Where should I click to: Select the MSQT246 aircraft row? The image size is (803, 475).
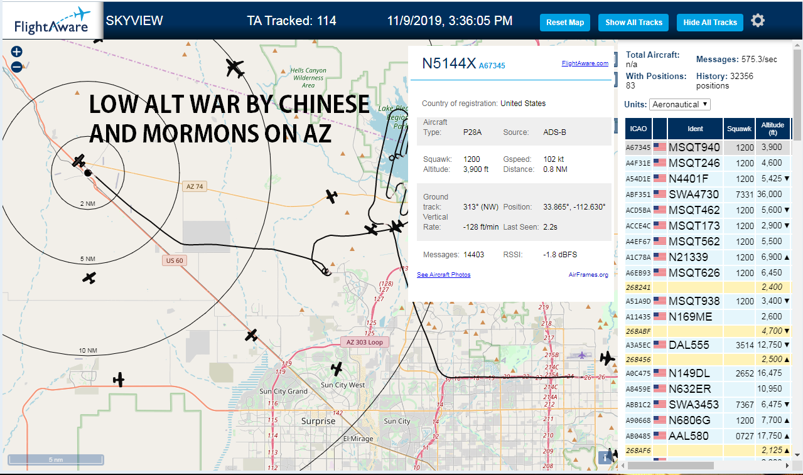pyautogui.click(x=708, y=163)
